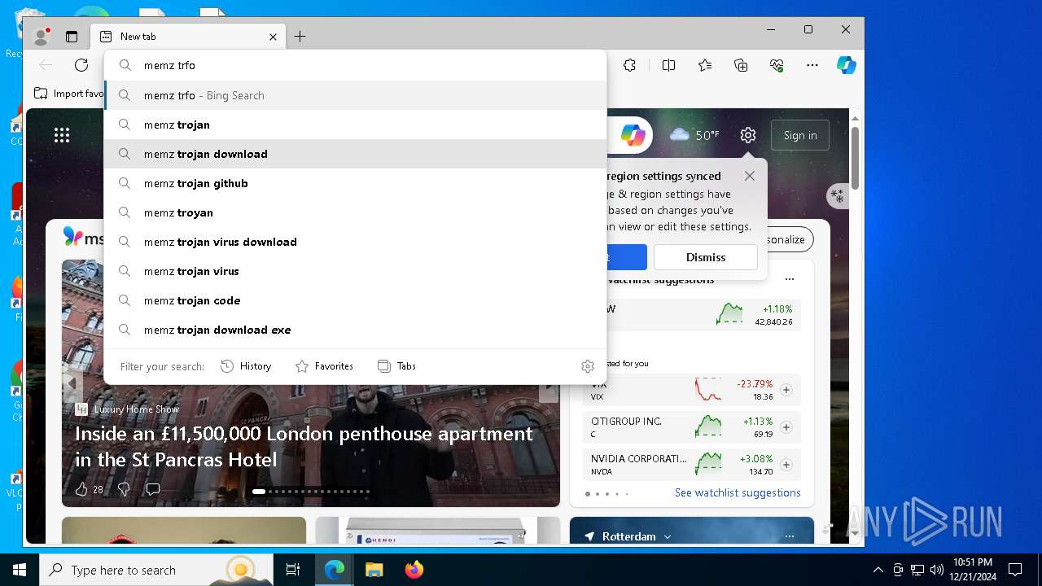Open the Edge profile icon
The width and height of the screenshot is (1042, 586).
(x=41, y=37)
